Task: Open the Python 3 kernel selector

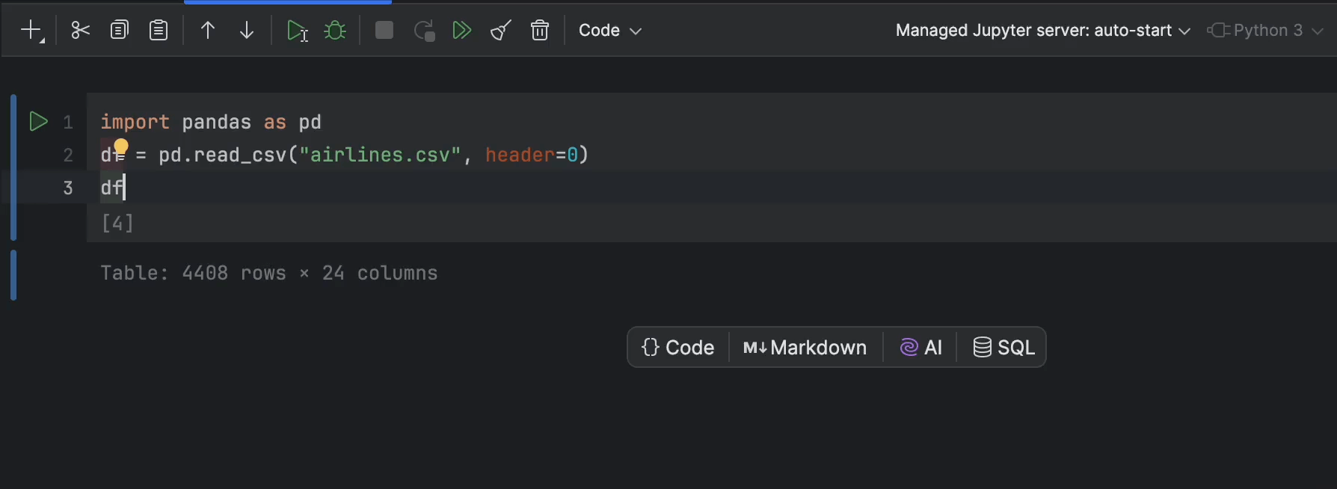Action: pos(1267,31)
